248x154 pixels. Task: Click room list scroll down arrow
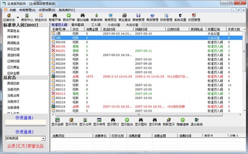point(244,111)
